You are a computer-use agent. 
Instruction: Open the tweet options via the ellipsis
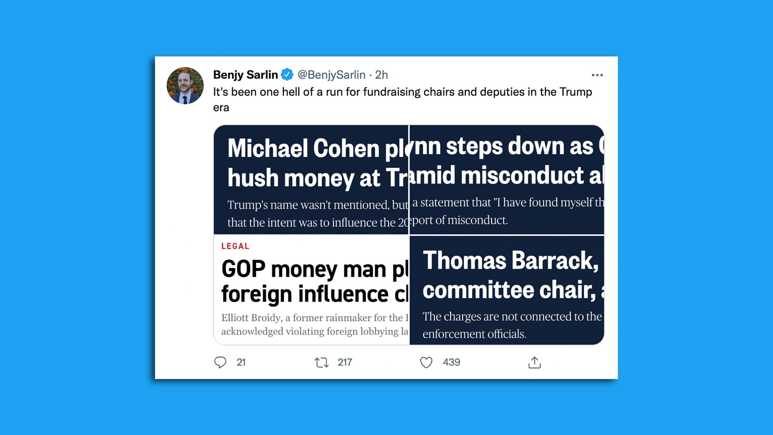pos(597,75)
